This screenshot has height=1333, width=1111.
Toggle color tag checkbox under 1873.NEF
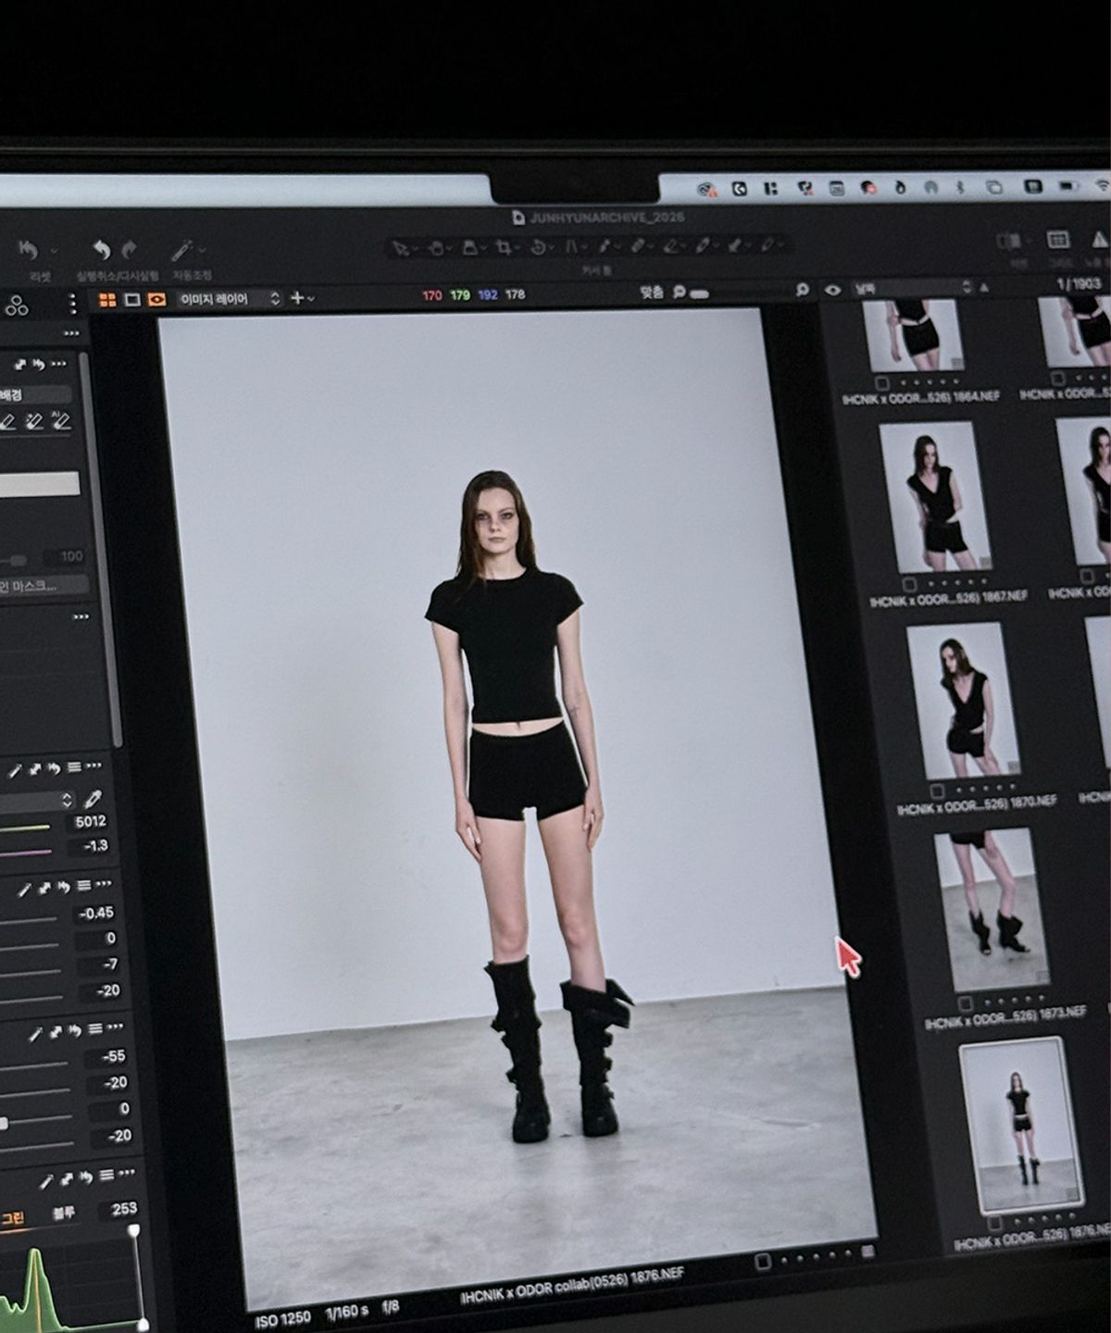[x=966, y=1003]
